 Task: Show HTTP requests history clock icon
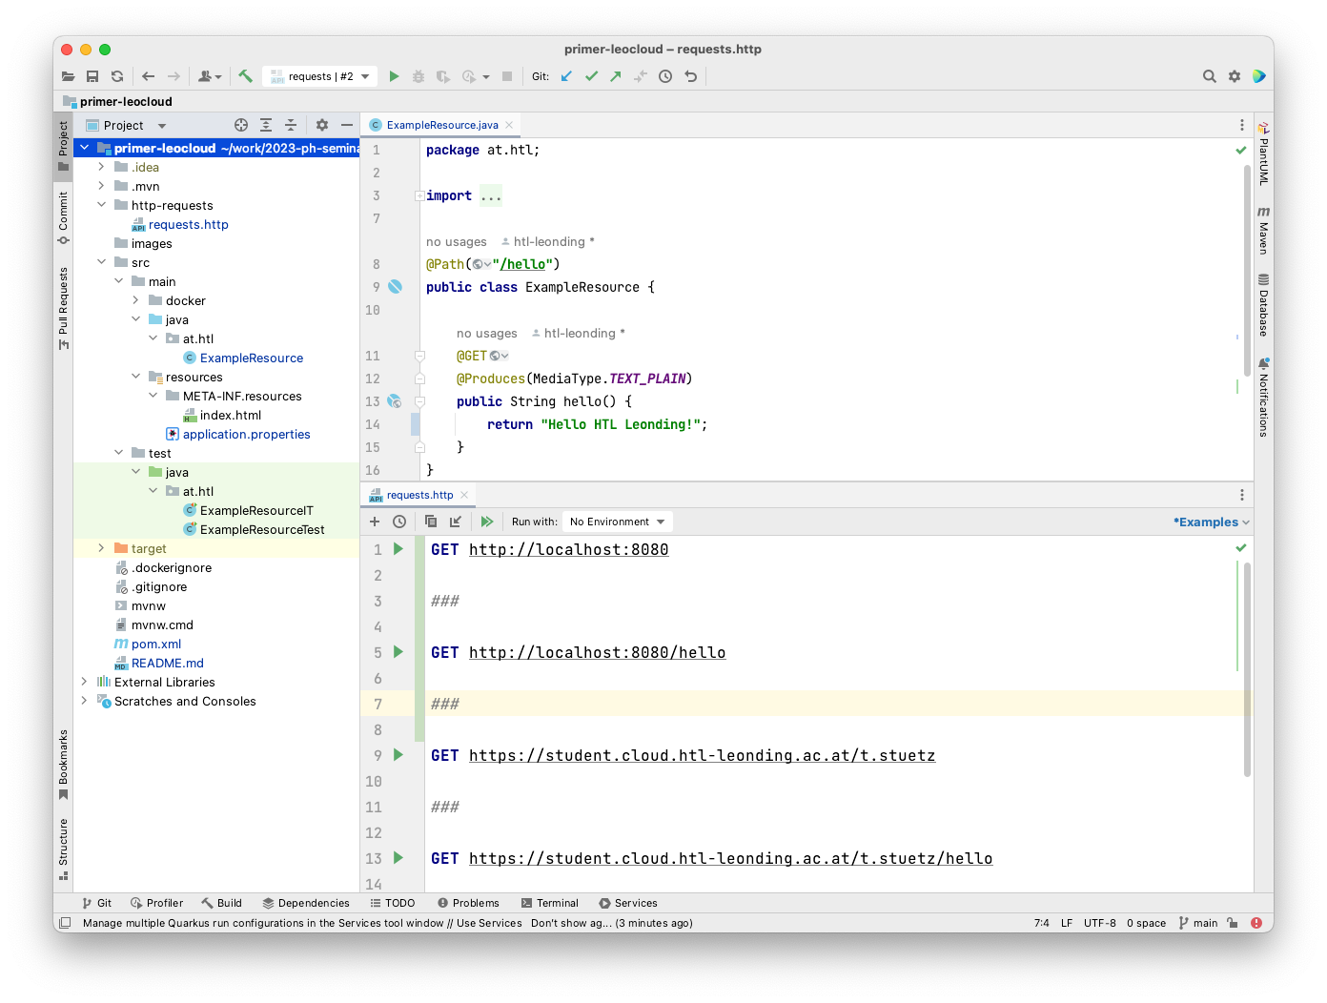pyautogui.click(x=399, y=522)
